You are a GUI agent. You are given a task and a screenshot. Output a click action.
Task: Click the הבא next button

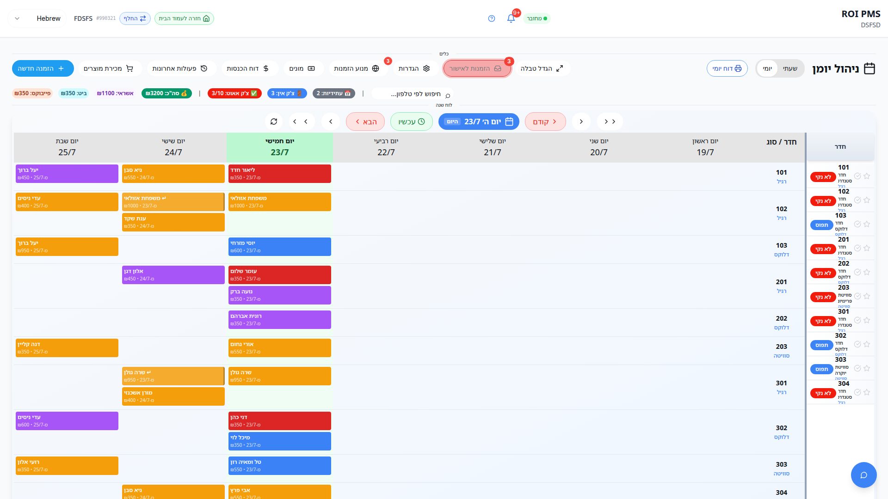tap(365, 122)
